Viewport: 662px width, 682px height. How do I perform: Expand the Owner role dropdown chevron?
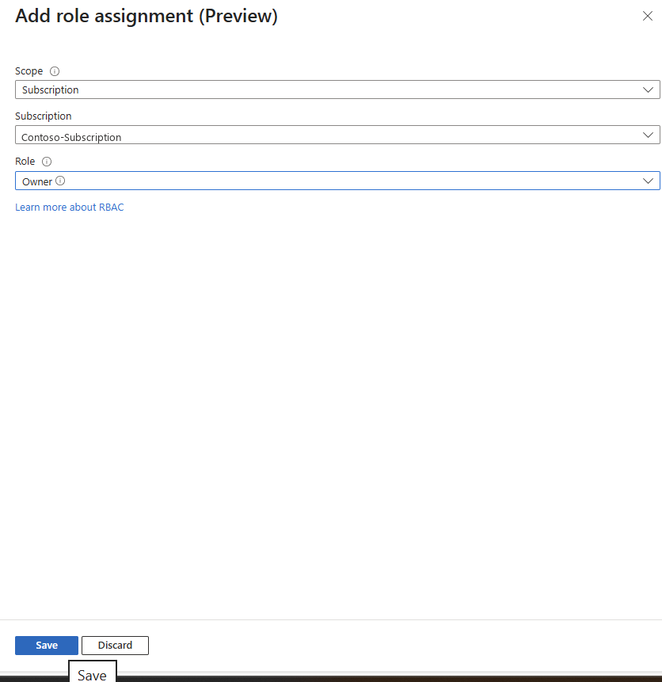coord(648,181)
